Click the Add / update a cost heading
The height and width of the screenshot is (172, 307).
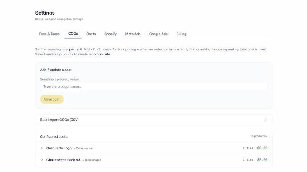pyautogui.click(x=56, y=70)
